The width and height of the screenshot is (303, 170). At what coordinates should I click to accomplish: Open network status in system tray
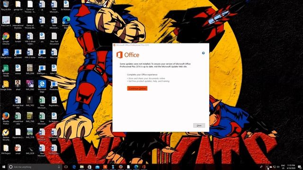coord(275,167)
